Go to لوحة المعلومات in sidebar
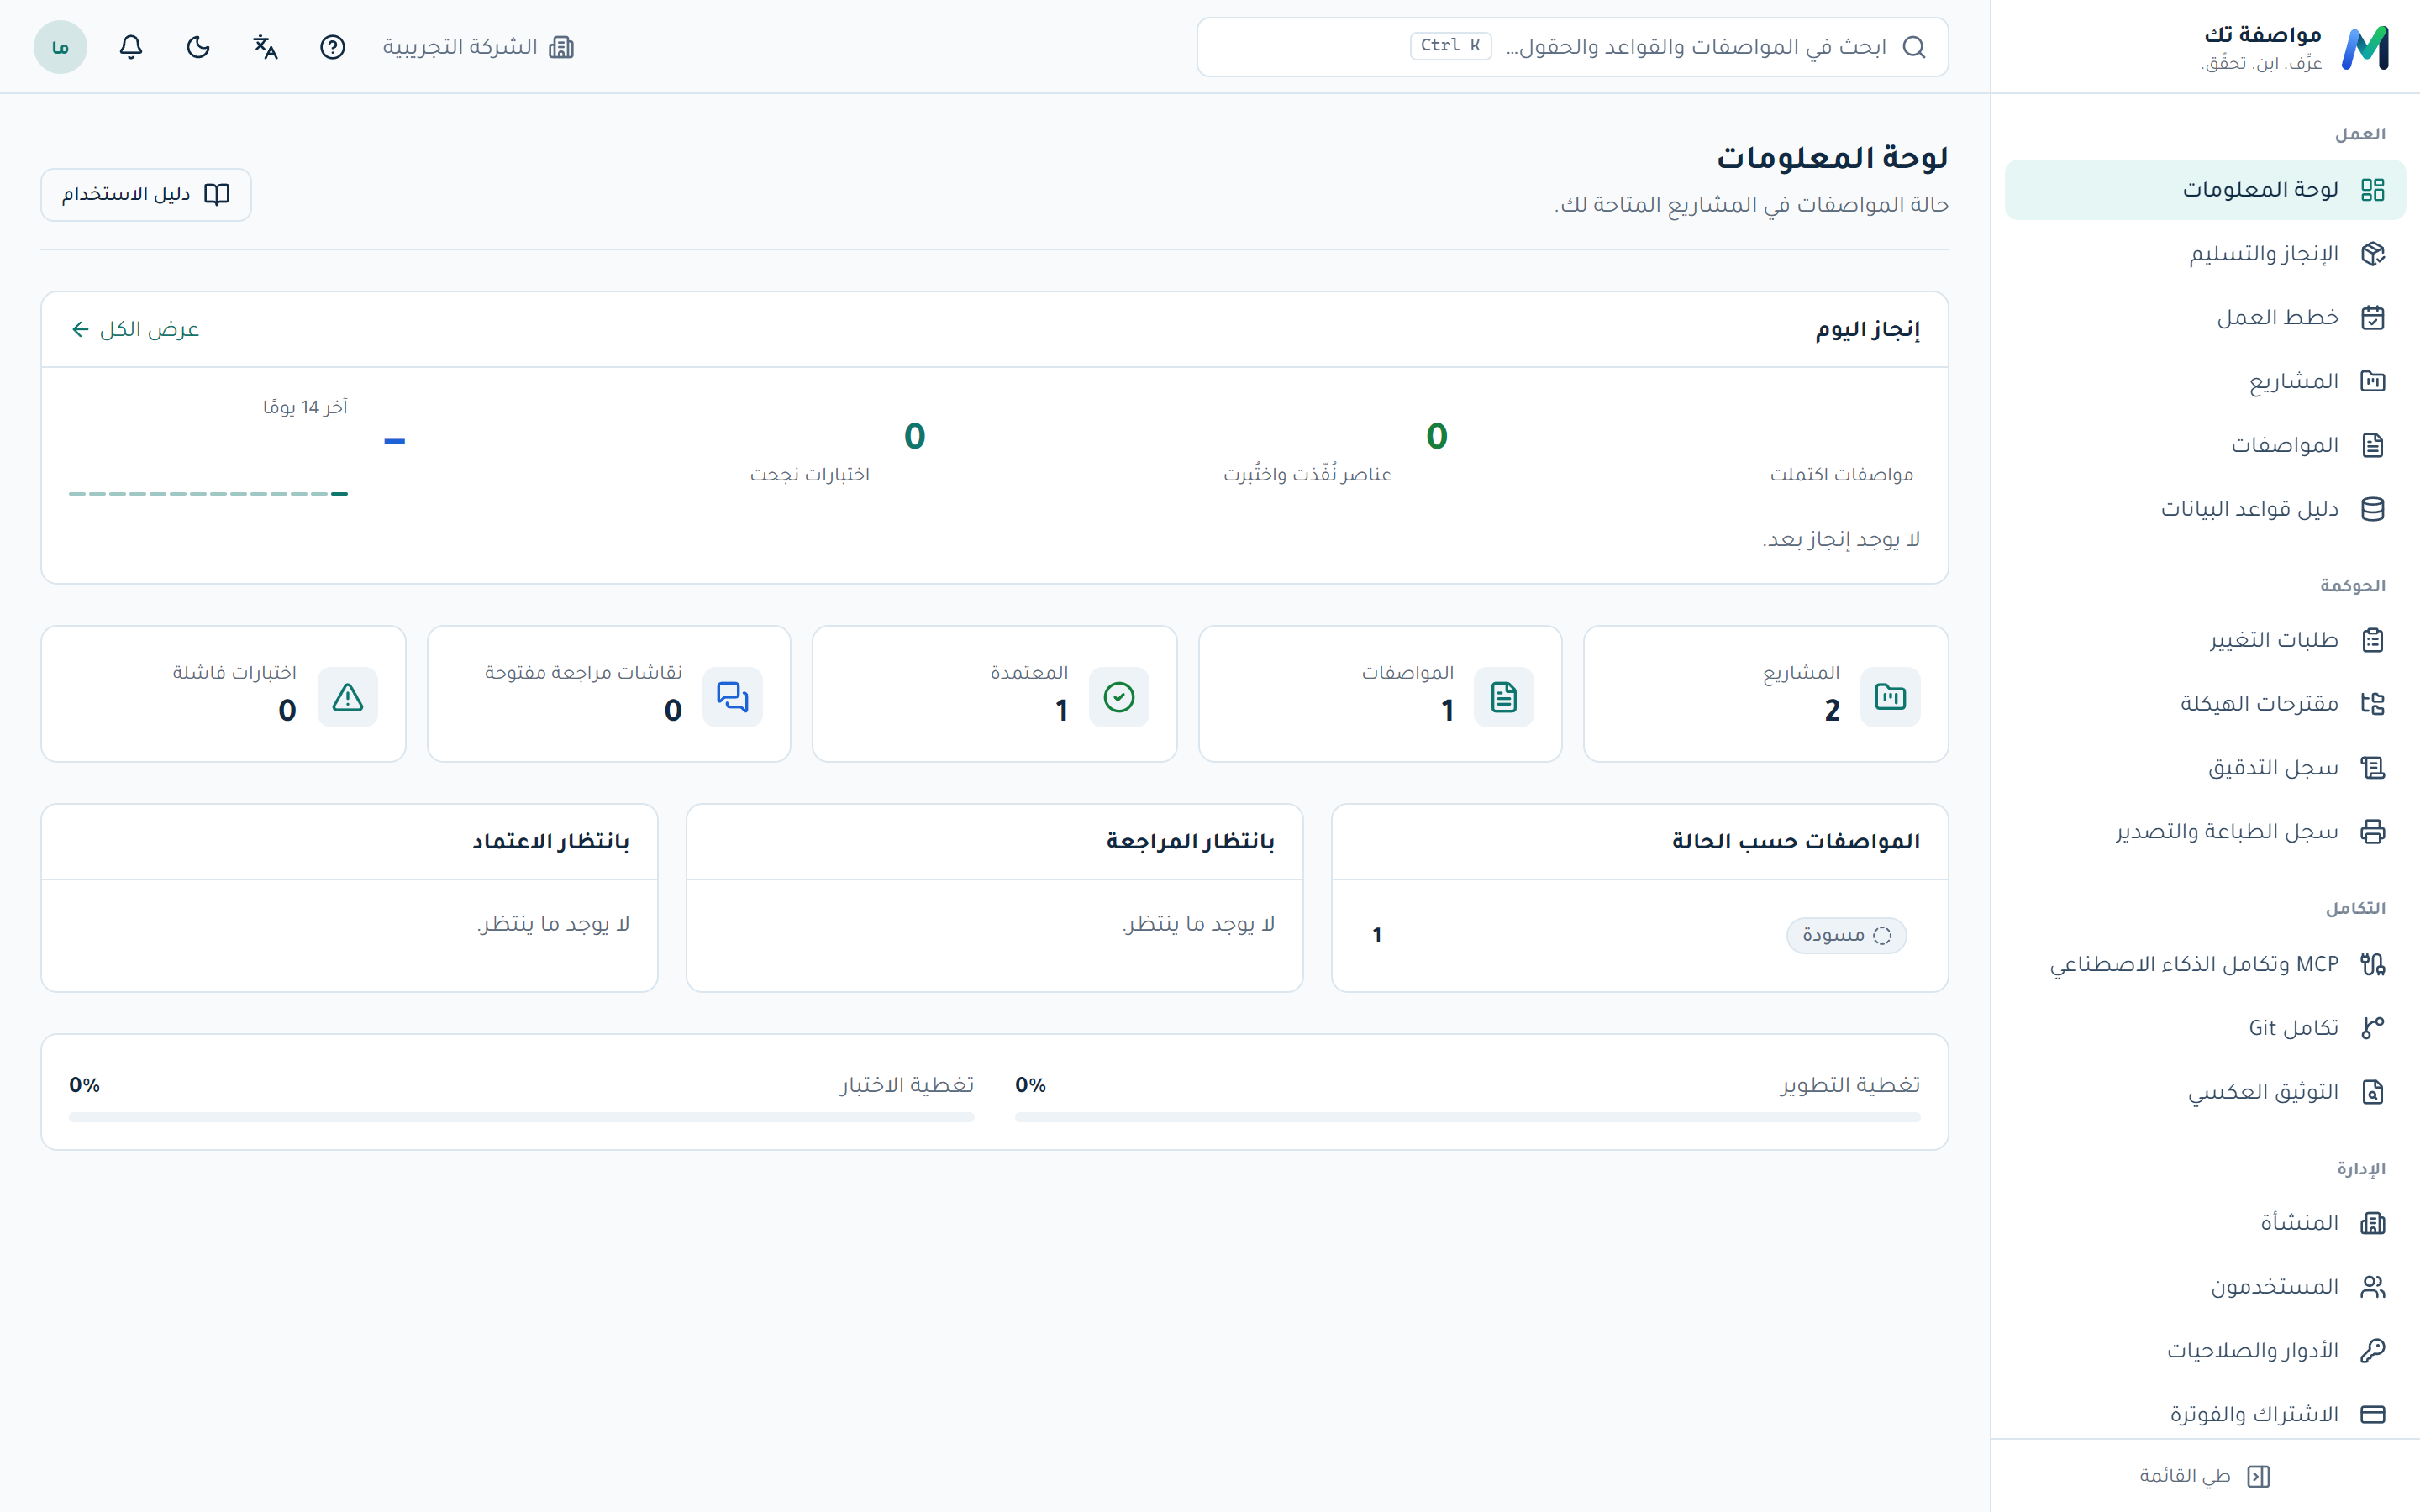The width and height of the screenshot is (2420, 1512). click(x=2205, y=189)
